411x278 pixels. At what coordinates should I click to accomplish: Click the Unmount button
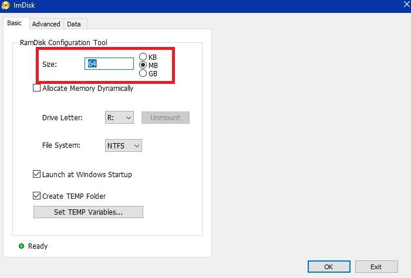coord(166,117)
